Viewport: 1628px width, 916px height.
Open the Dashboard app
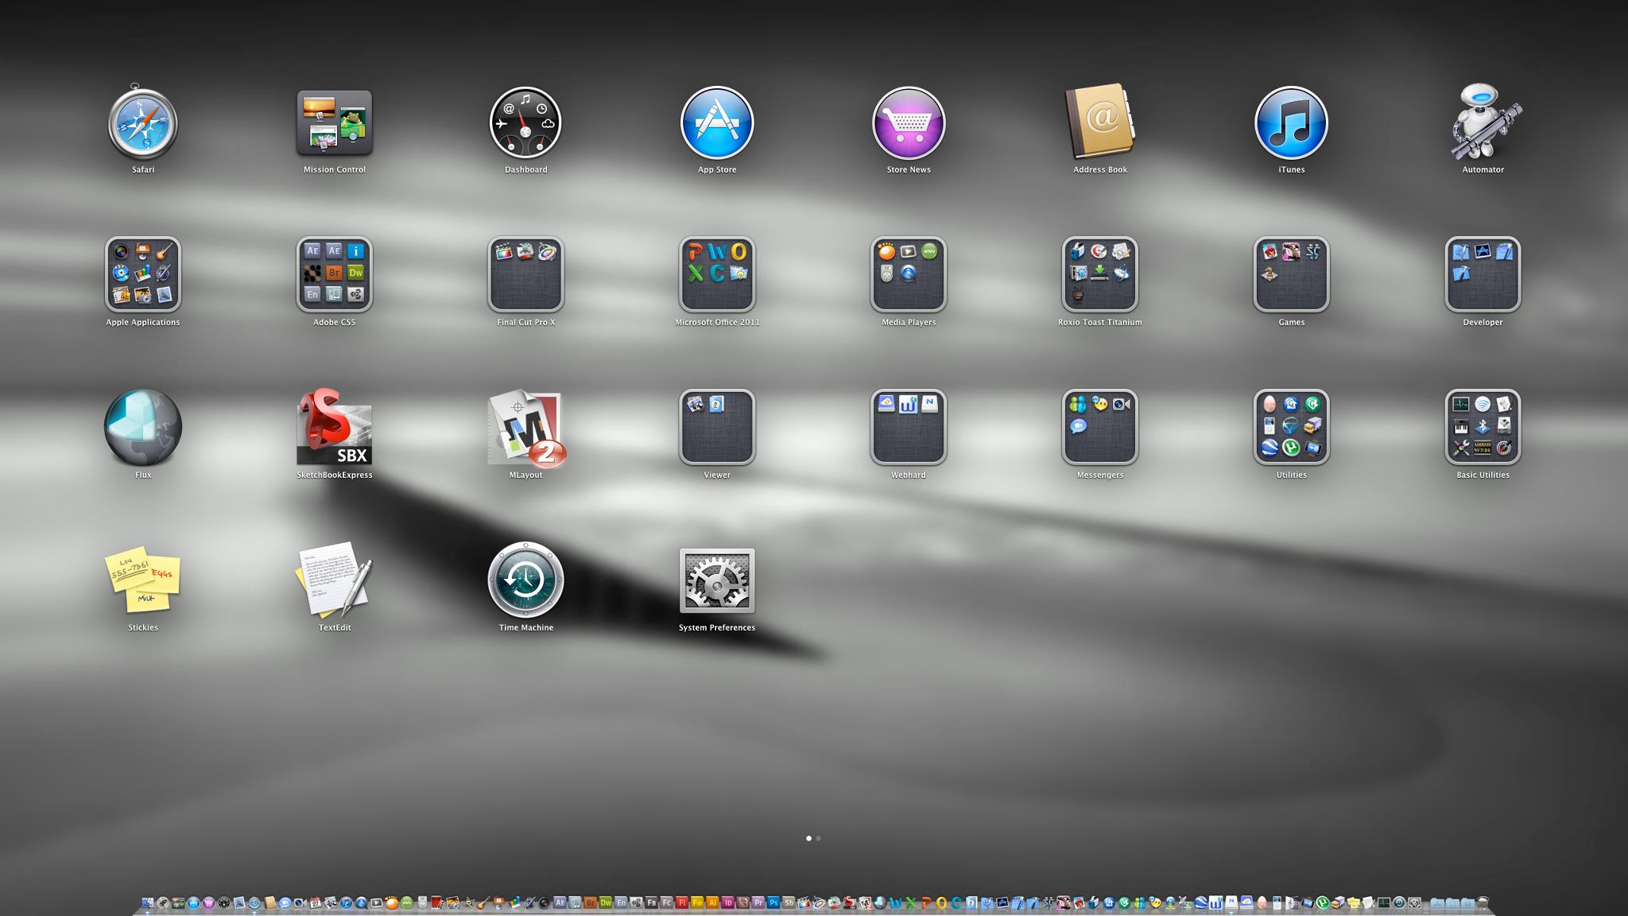pyautogui.click(x=525, y=124)
